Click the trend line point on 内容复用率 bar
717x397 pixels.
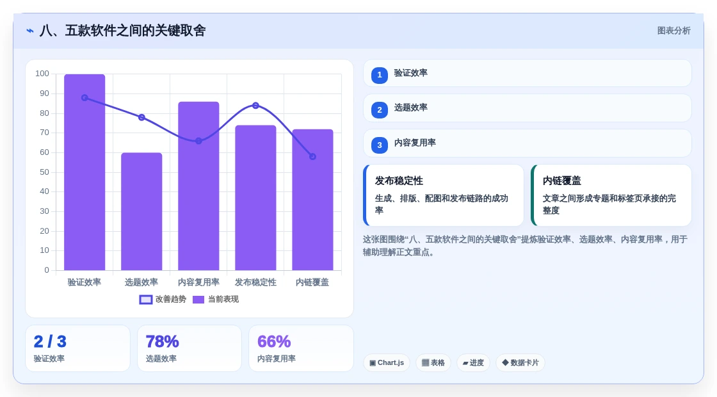(198, 141)
